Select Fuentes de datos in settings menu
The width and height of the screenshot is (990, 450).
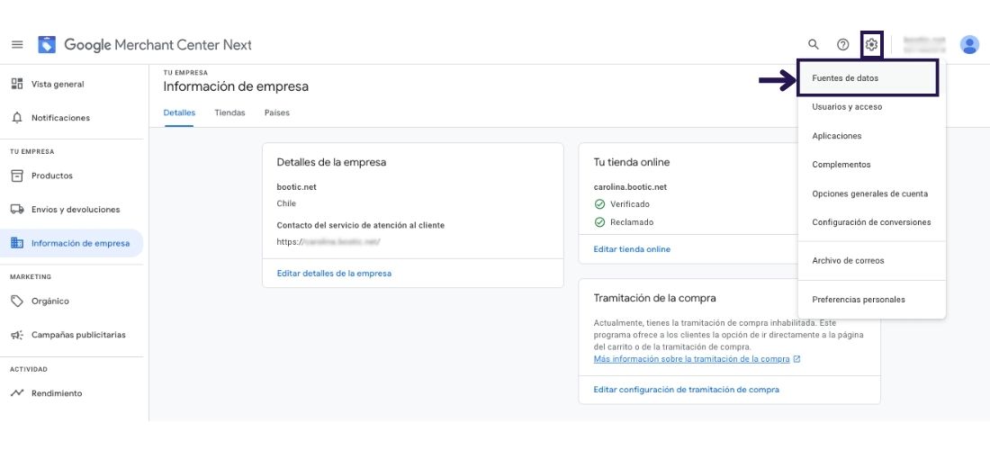tap(868, 78)
